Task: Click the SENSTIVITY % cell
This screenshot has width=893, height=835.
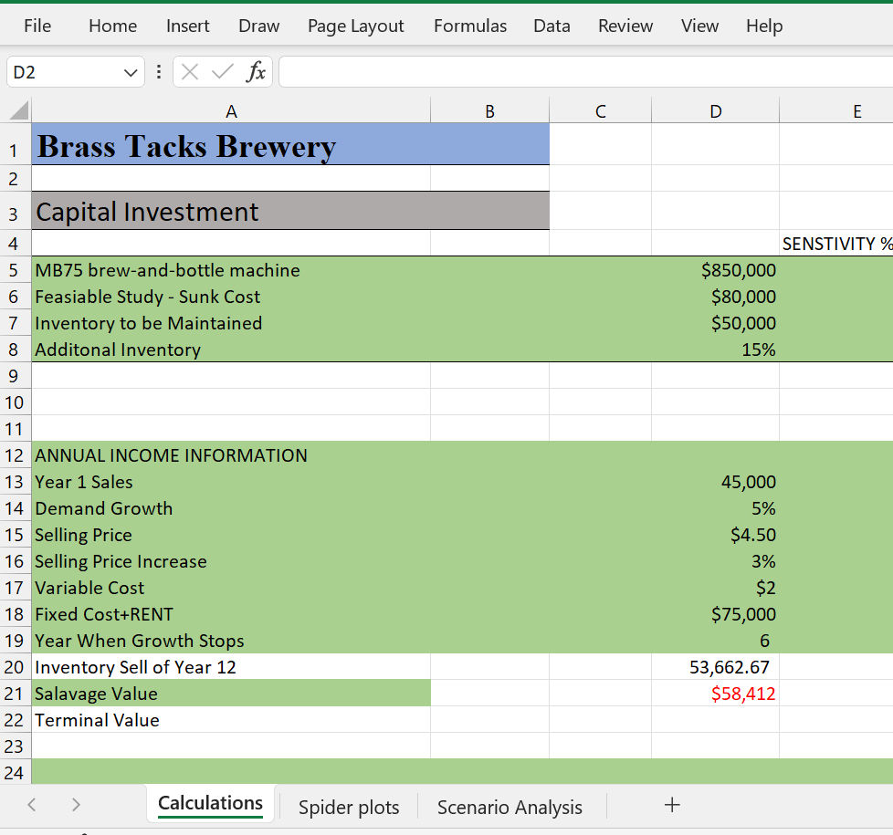Action: pos(836,243)
